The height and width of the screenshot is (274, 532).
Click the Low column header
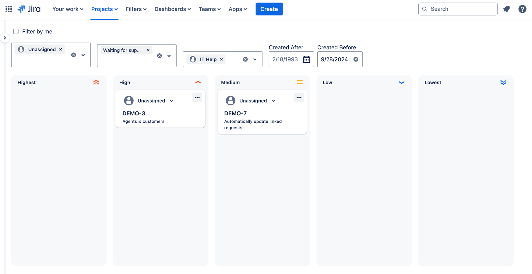pyautogui.click(x=327, y=83)
